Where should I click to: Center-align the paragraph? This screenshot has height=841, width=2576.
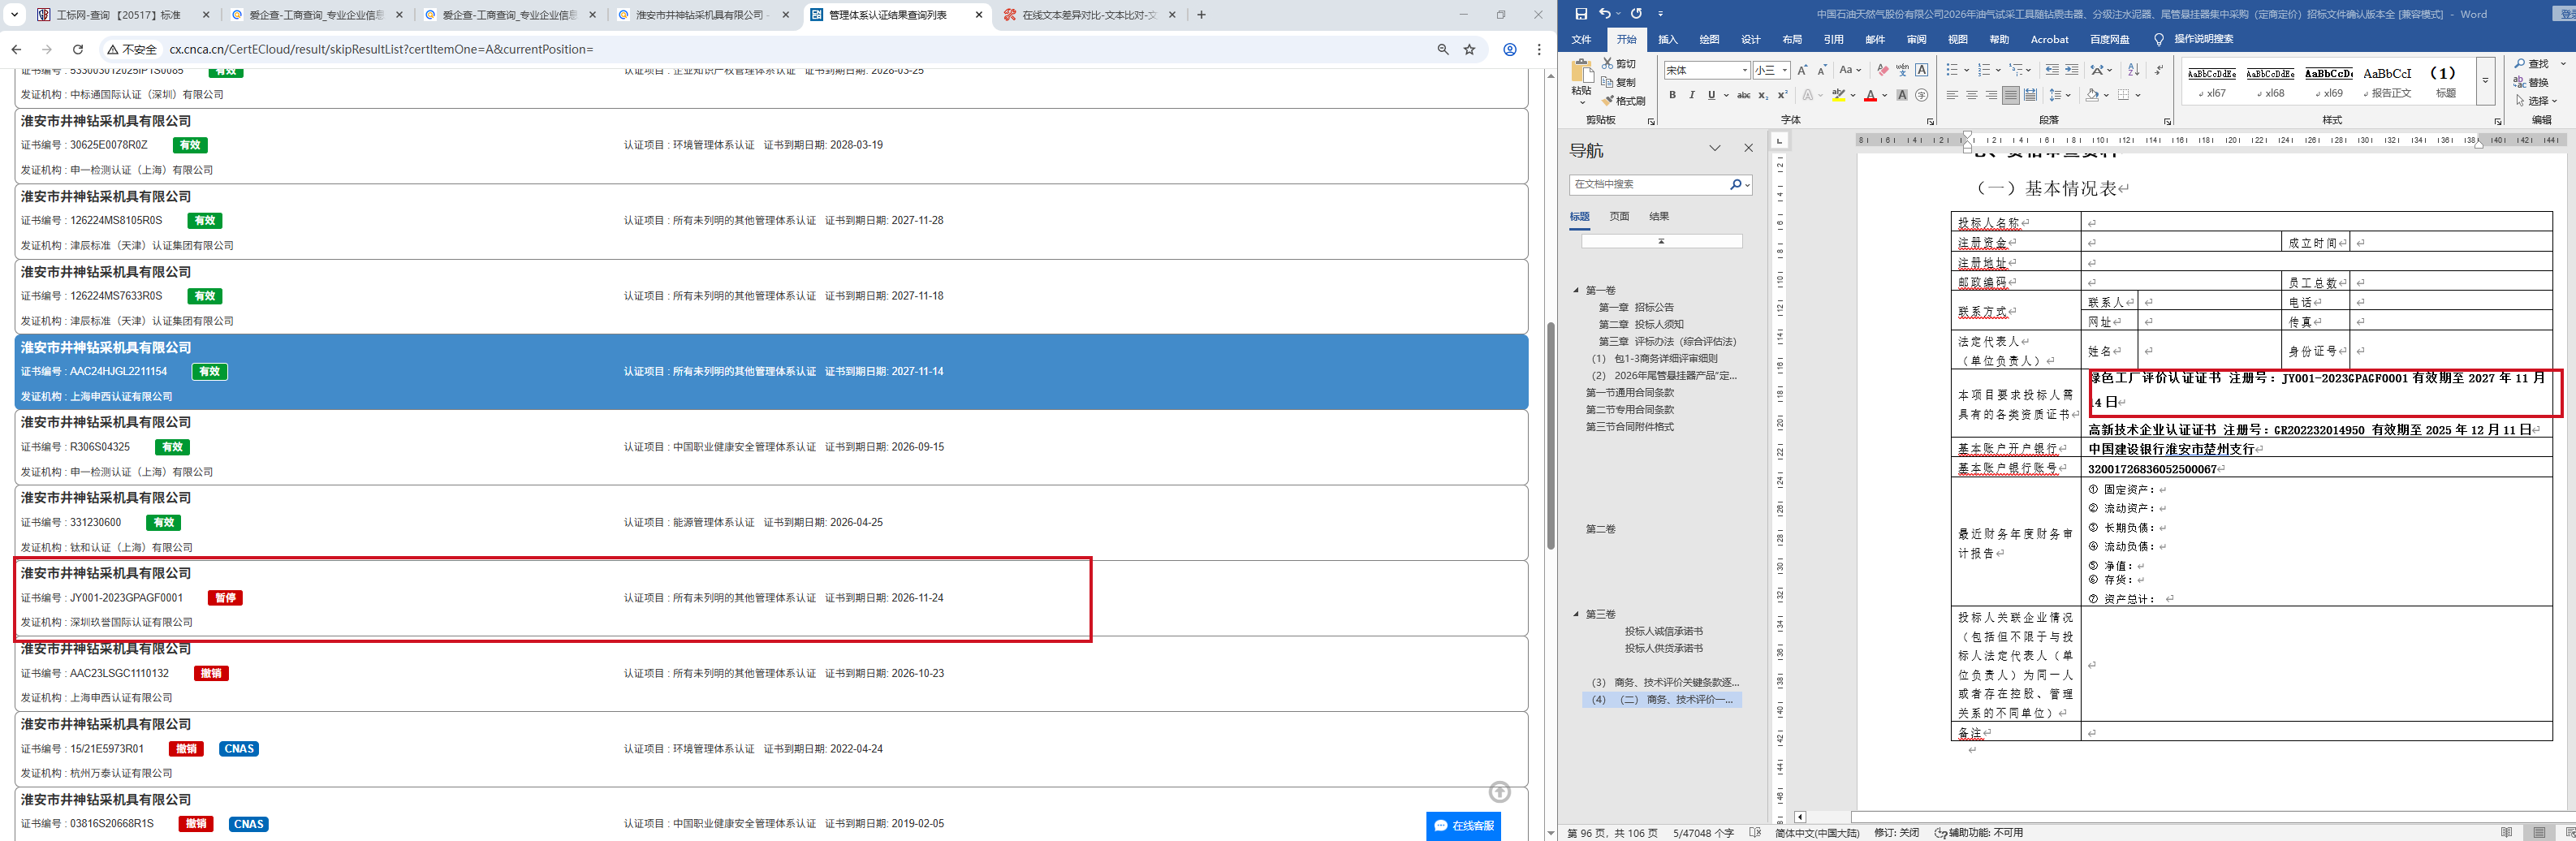1971,95
